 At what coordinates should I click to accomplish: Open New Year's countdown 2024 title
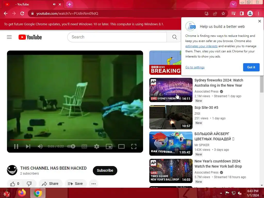click(x=218, y=164)
